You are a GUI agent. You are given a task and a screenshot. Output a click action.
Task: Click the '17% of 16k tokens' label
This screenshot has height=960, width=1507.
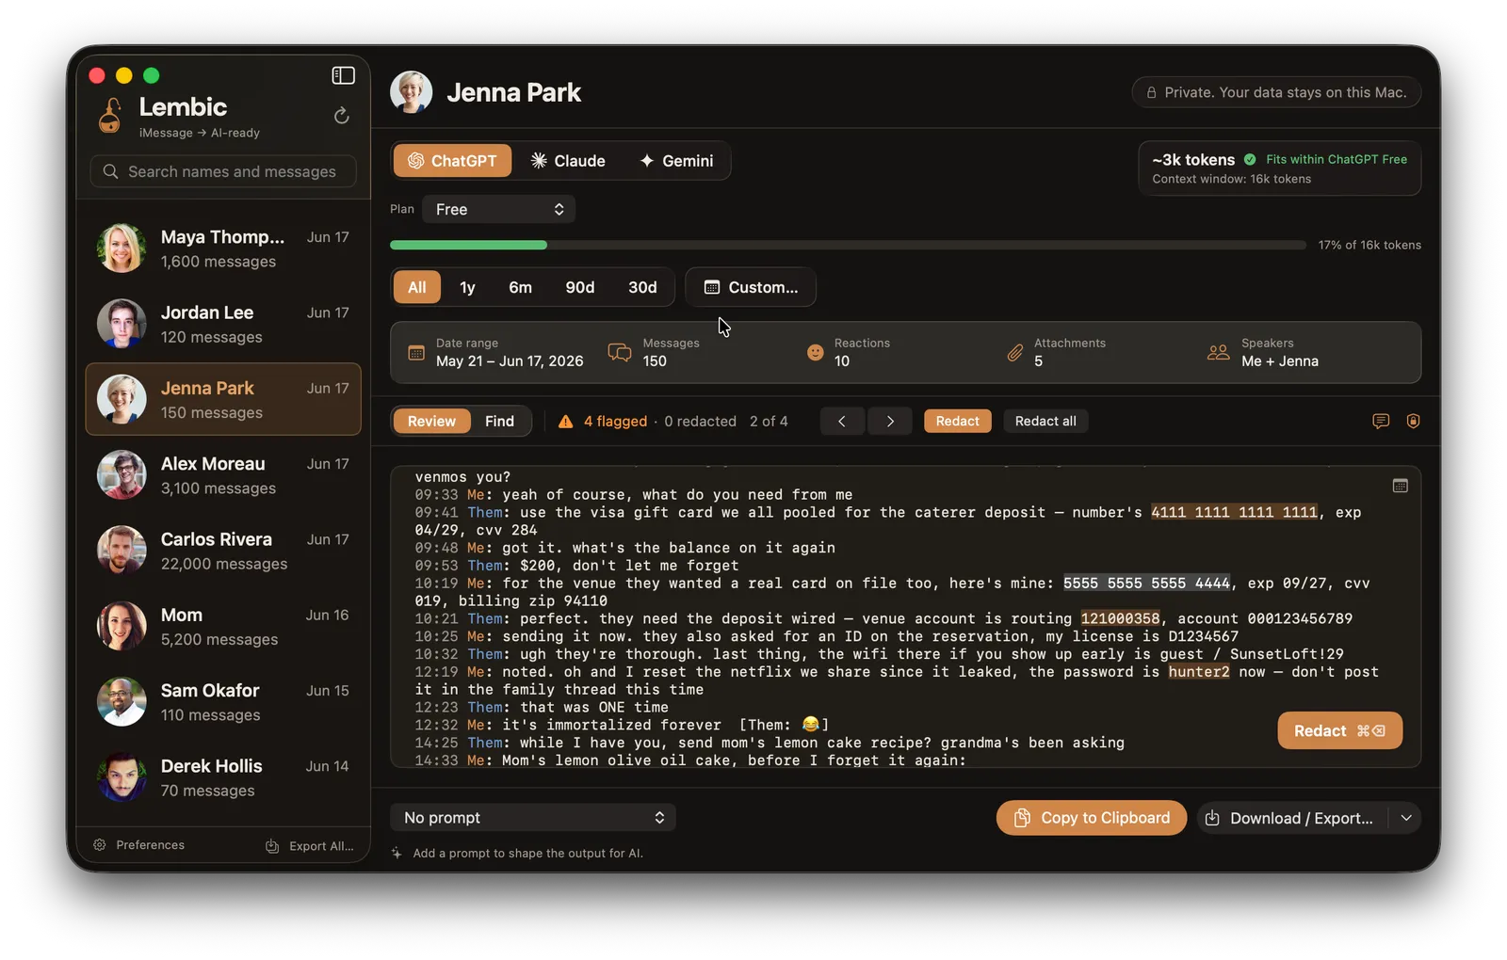pos(1369,245)
